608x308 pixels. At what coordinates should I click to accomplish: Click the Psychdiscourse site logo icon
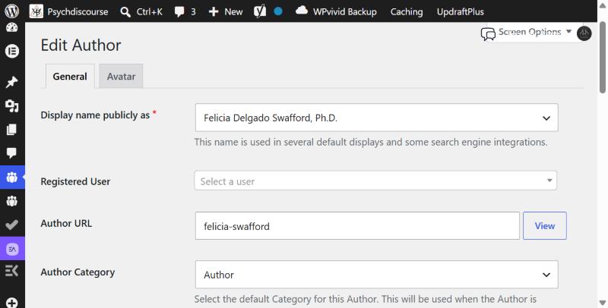click(36, 11)
